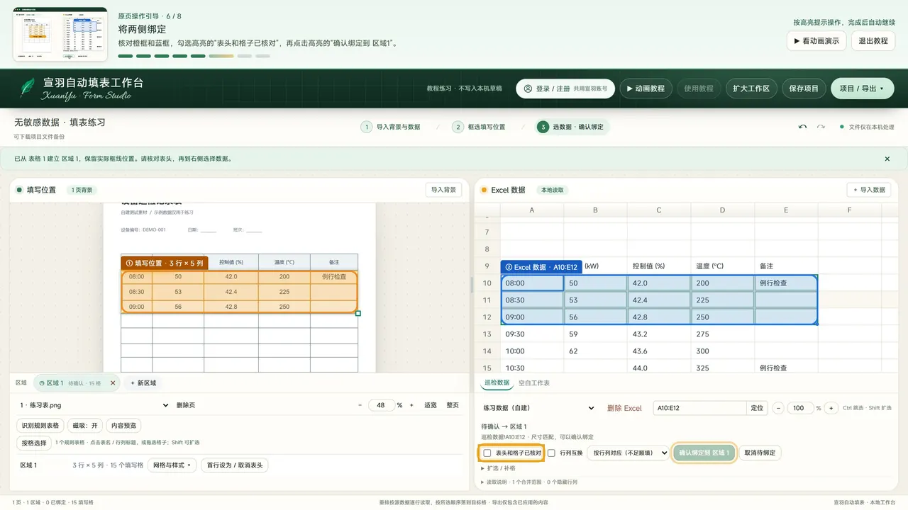Click 删除 Excel link

tap(624, 408)
